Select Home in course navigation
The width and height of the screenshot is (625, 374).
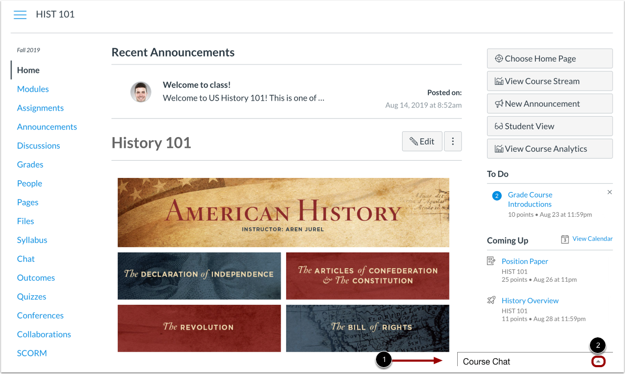[x=28, y=70]
